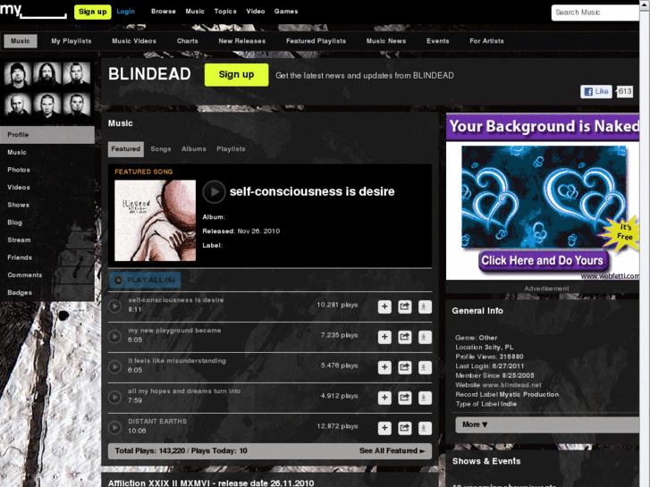Open Music News in navigation bar

386,41
